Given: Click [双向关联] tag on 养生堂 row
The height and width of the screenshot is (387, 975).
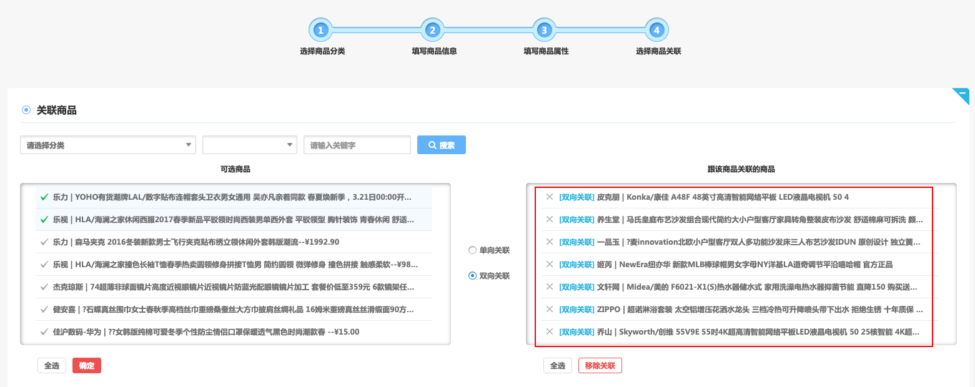Looking at the screenshot, I should point(577,219).
